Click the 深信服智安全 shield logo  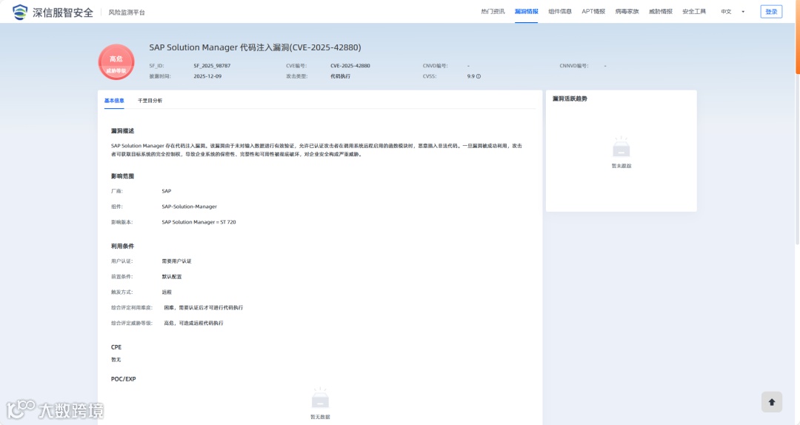(20, 12)
